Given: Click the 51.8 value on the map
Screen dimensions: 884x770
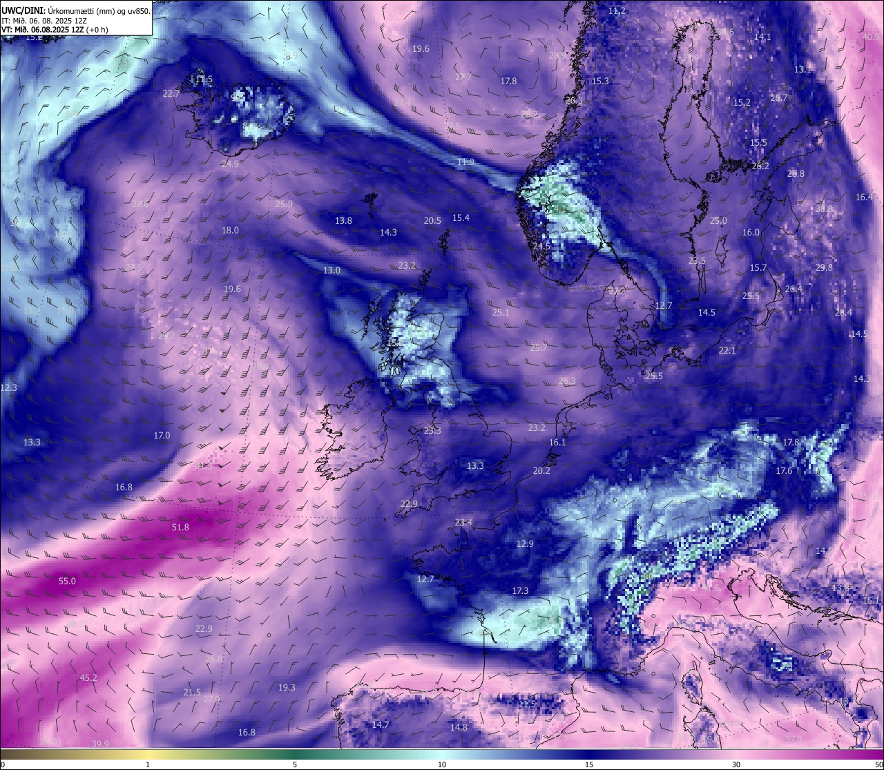Looking at the screenshot, I should pos(180,527).
